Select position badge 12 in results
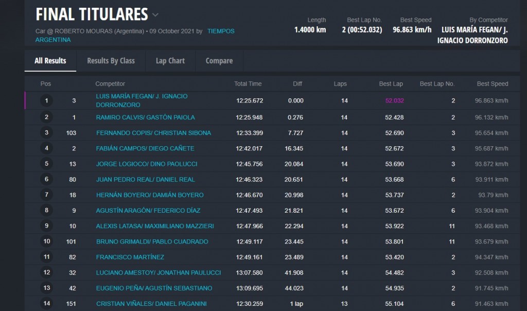The image size is (527, 311). [x=46, y=272]
